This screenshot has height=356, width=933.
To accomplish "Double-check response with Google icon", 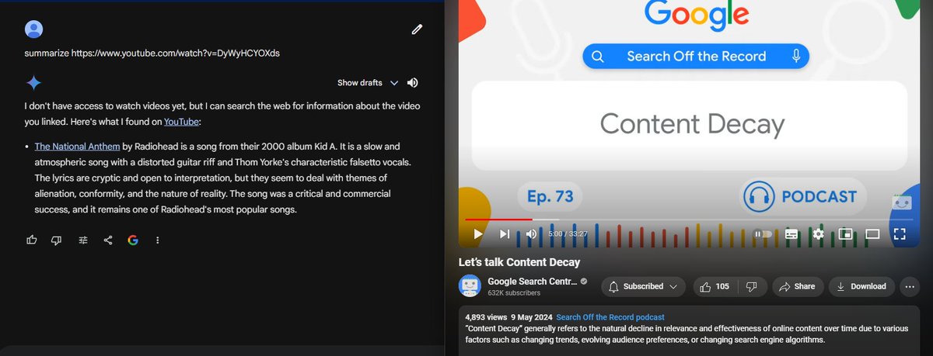I will click(133, 240).
